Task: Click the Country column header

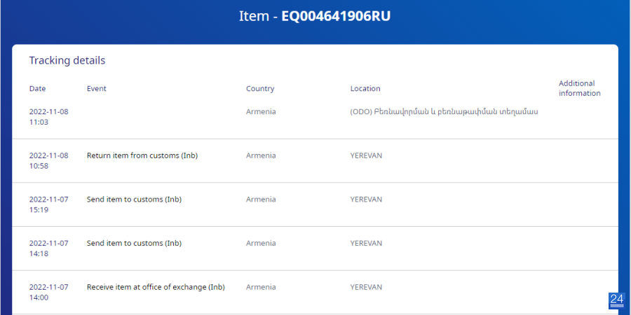Action: point(260,88)
